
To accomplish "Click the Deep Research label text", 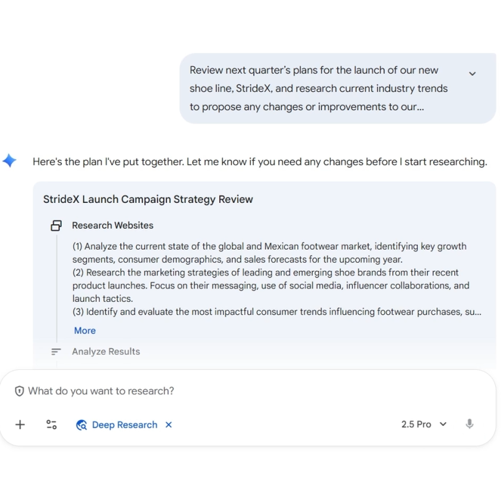I will coord(125,425).
